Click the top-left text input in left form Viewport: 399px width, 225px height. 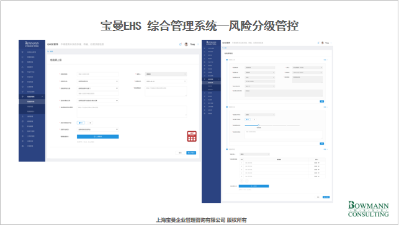click(x=97, y=74)
